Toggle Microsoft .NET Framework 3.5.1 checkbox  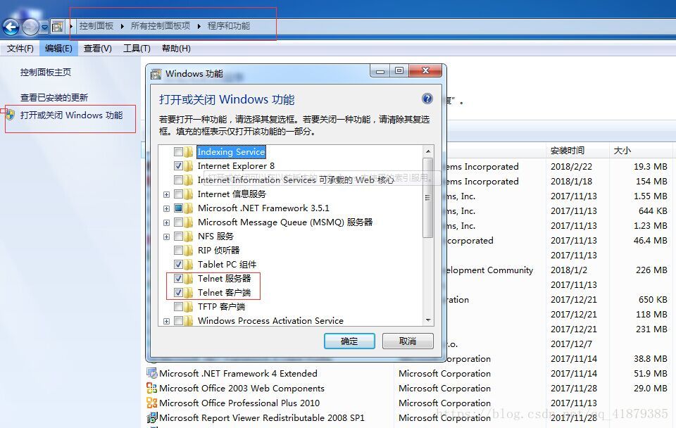pyautogui.click(x=178, y=208)
